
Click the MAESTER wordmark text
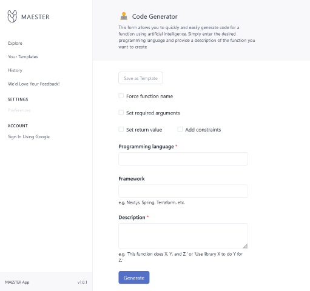tap(35, 17)
